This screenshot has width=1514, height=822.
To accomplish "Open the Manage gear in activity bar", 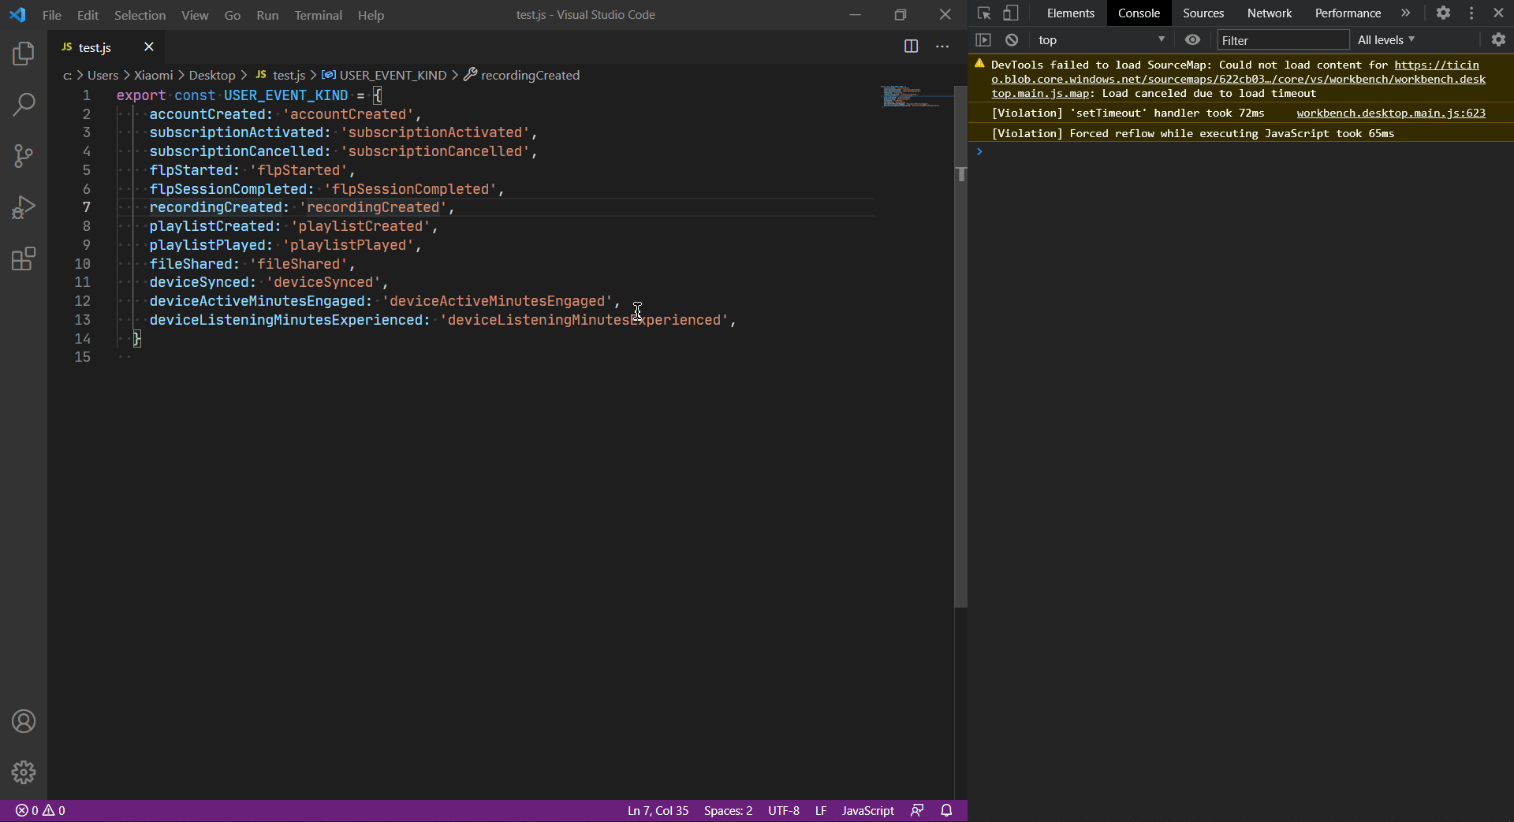I will pyautogui.click(x=24, y=772).
